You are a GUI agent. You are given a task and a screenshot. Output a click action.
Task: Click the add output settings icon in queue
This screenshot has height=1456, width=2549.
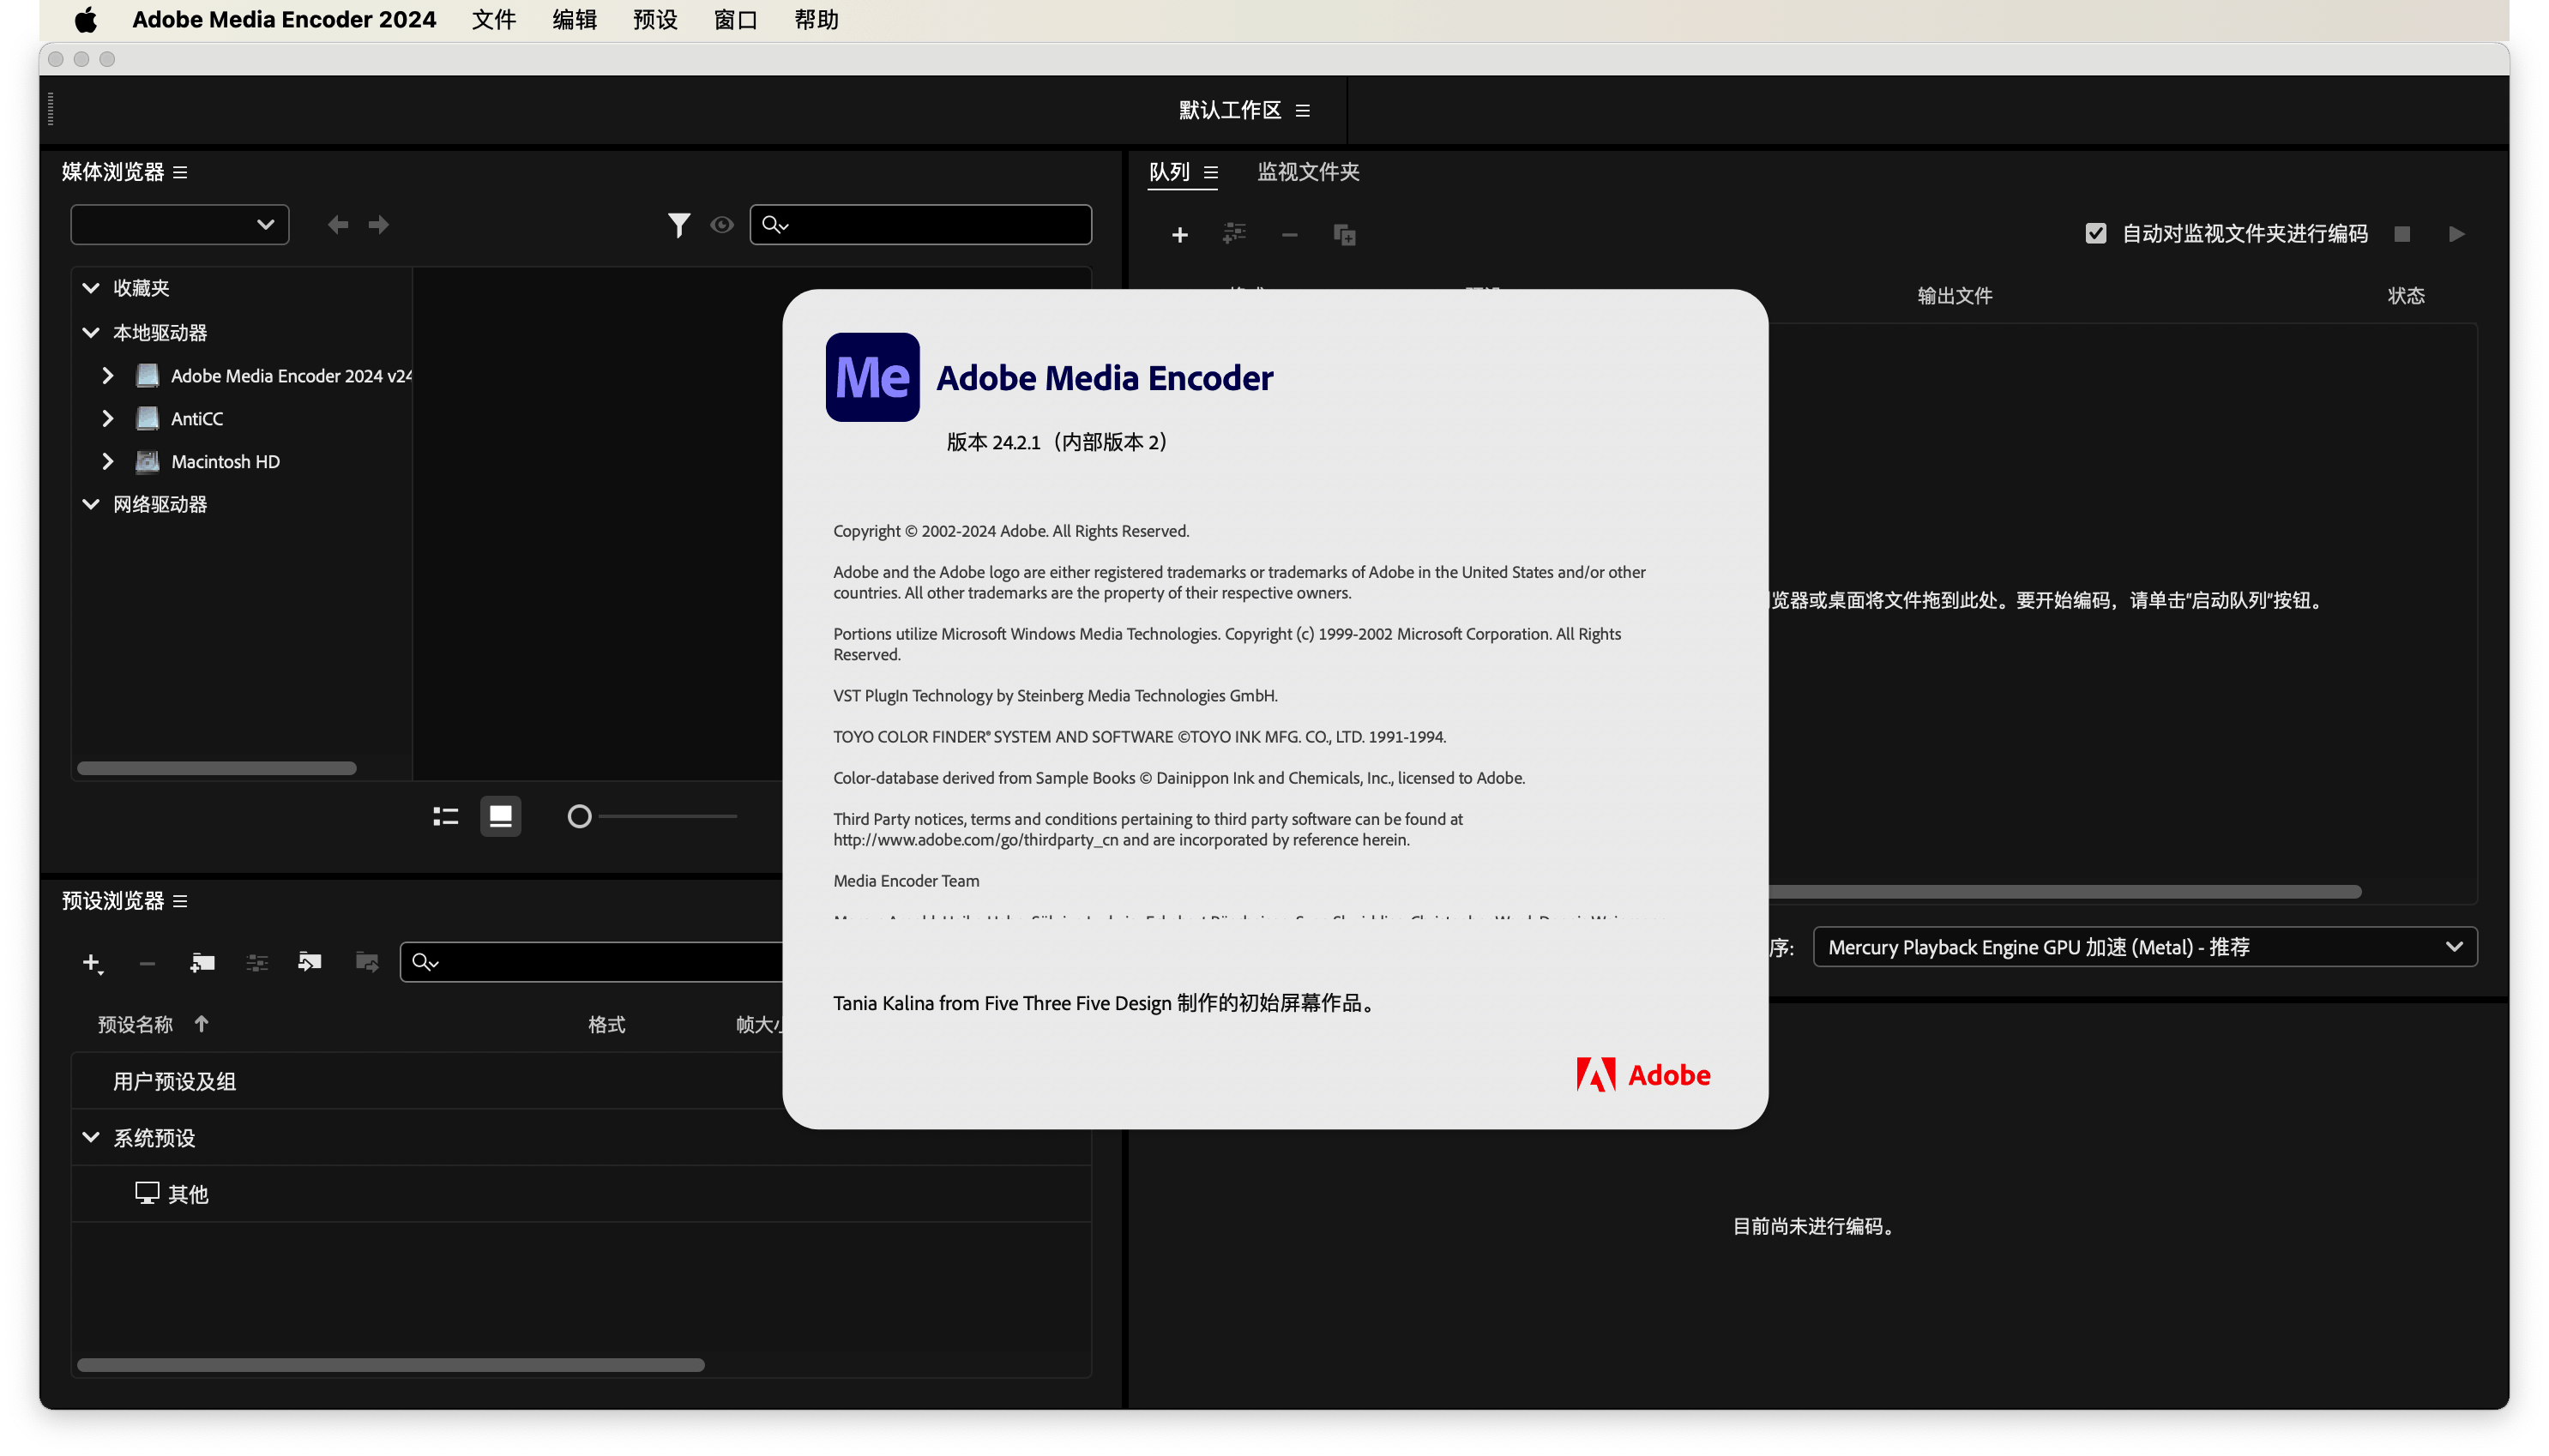(x=1234, y=234)
